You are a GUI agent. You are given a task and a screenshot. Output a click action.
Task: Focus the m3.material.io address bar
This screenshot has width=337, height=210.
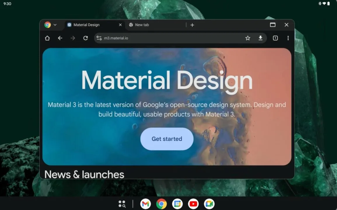[x=169, y=38]
